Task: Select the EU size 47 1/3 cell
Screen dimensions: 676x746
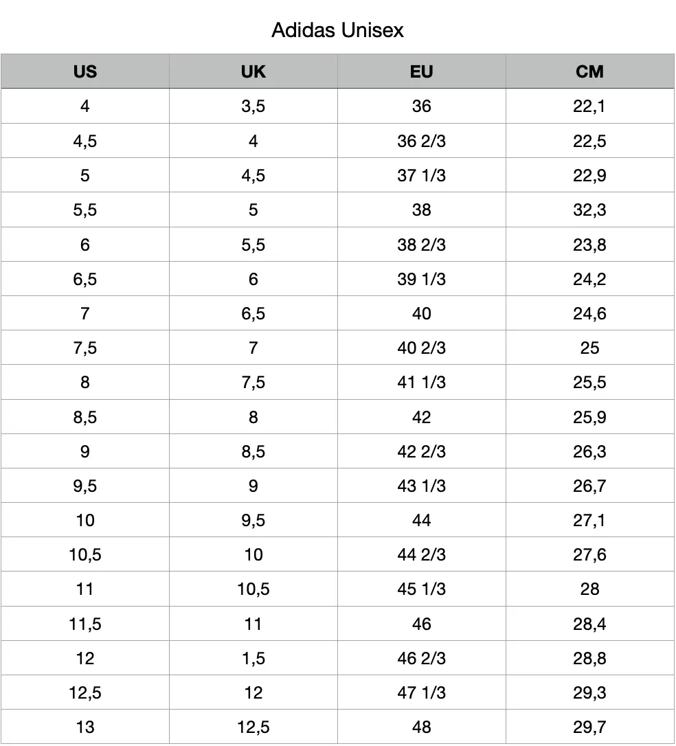Action: point(422,692)
